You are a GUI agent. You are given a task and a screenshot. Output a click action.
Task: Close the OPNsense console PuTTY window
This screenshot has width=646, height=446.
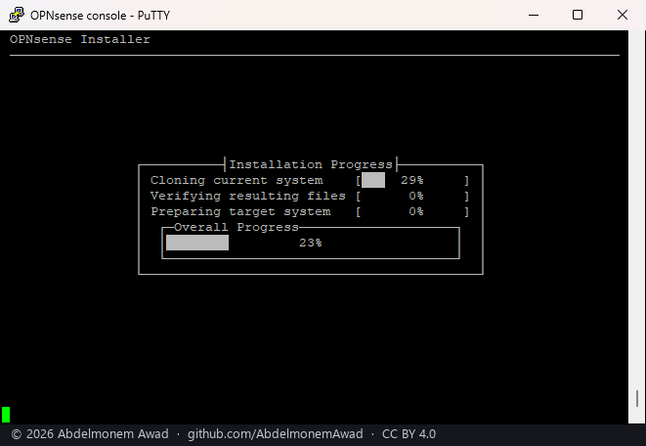[623, 16]
